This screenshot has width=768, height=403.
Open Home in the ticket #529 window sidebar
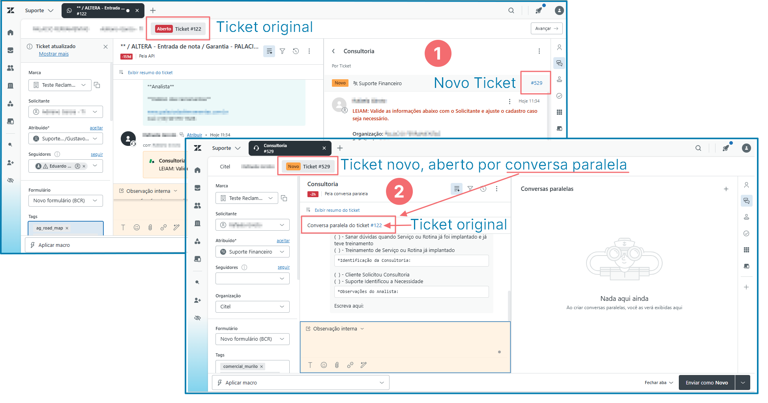(x=198, y=170)
